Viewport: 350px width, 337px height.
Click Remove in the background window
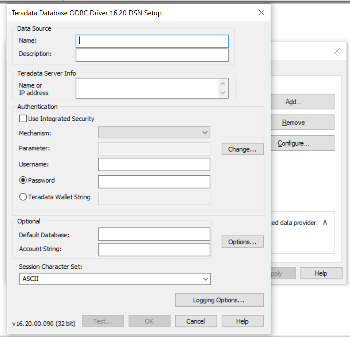coord(302,123)
